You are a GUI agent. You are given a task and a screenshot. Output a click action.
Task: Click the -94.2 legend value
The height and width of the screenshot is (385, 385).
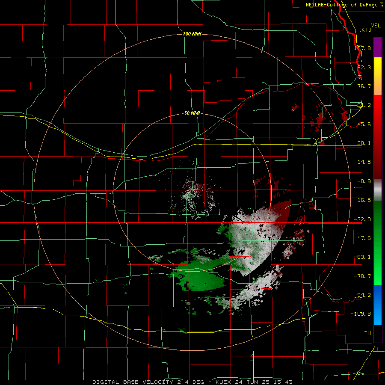pos(362,295)
